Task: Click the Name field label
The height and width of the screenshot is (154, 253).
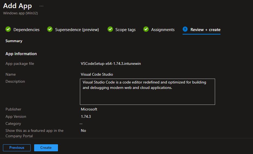Action: (x=11, y=74)
